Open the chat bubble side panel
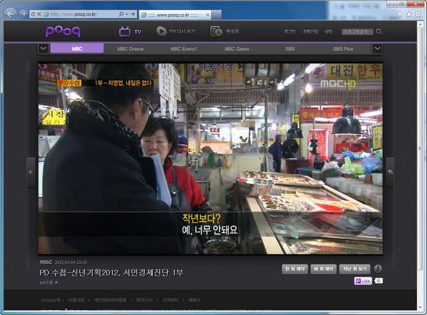427x315 pixels. 390,172
